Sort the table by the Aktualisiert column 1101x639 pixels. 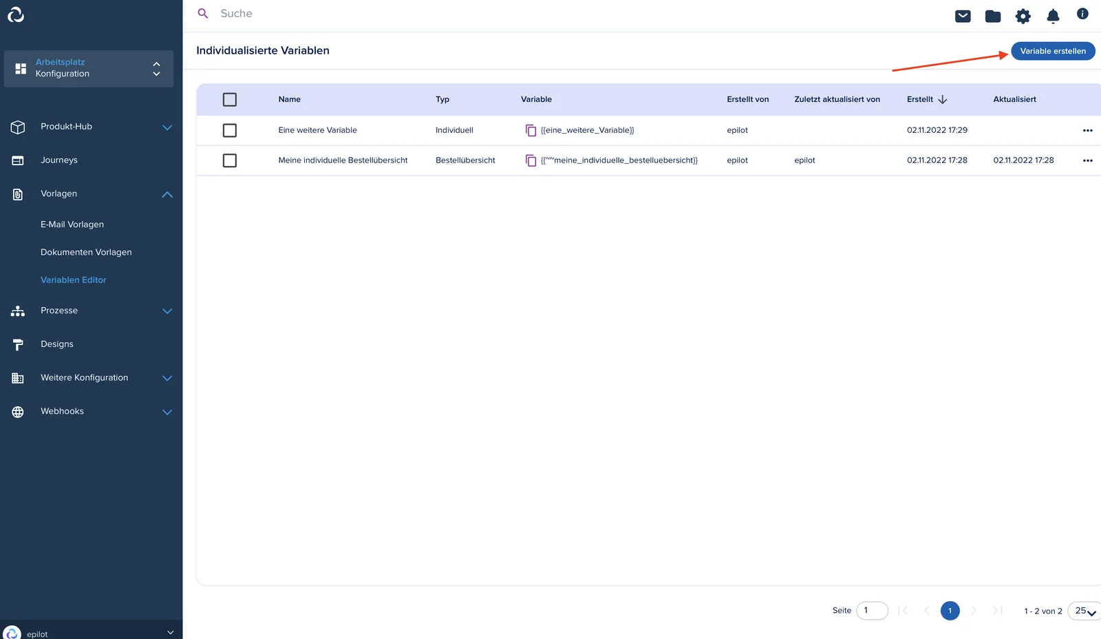click(1015, 99)
